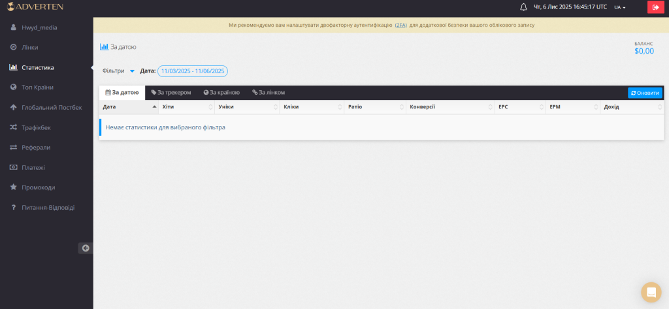Collapse sidebar with the arrow icon

[86, 248]
